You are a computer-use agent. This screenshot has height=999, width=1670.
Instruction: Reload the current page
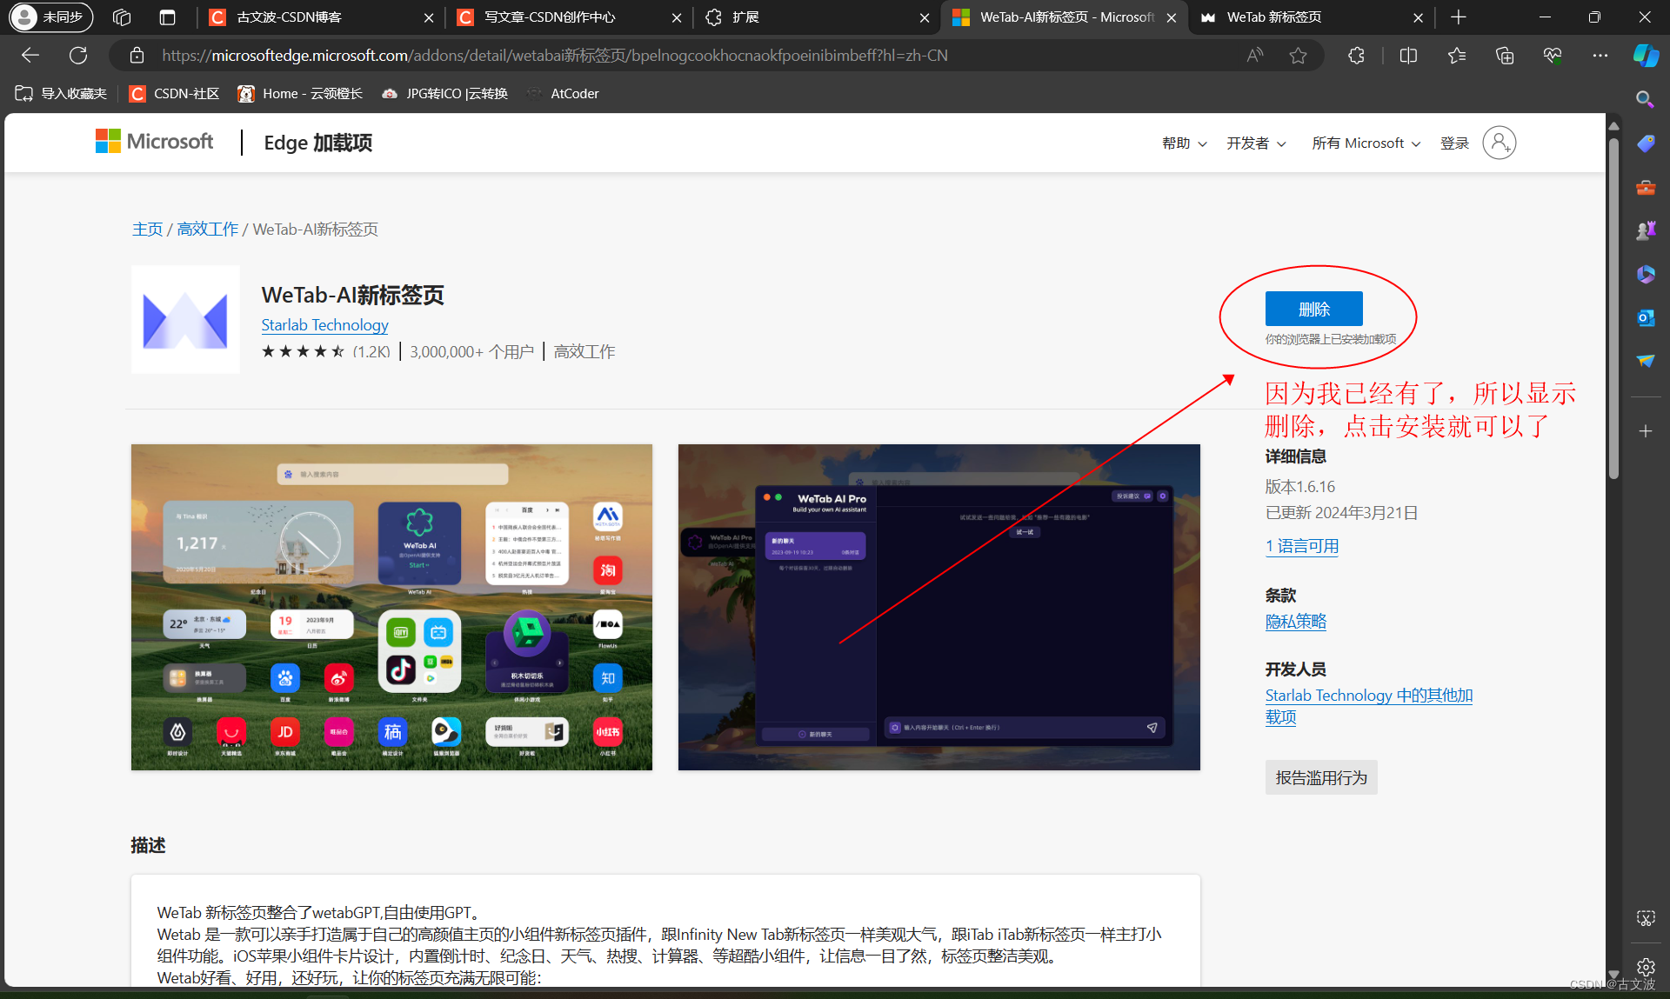coord(78,56)
